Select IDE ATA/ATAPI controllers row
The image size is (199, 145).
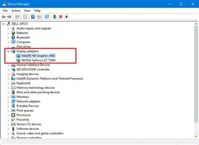[33, 69]
